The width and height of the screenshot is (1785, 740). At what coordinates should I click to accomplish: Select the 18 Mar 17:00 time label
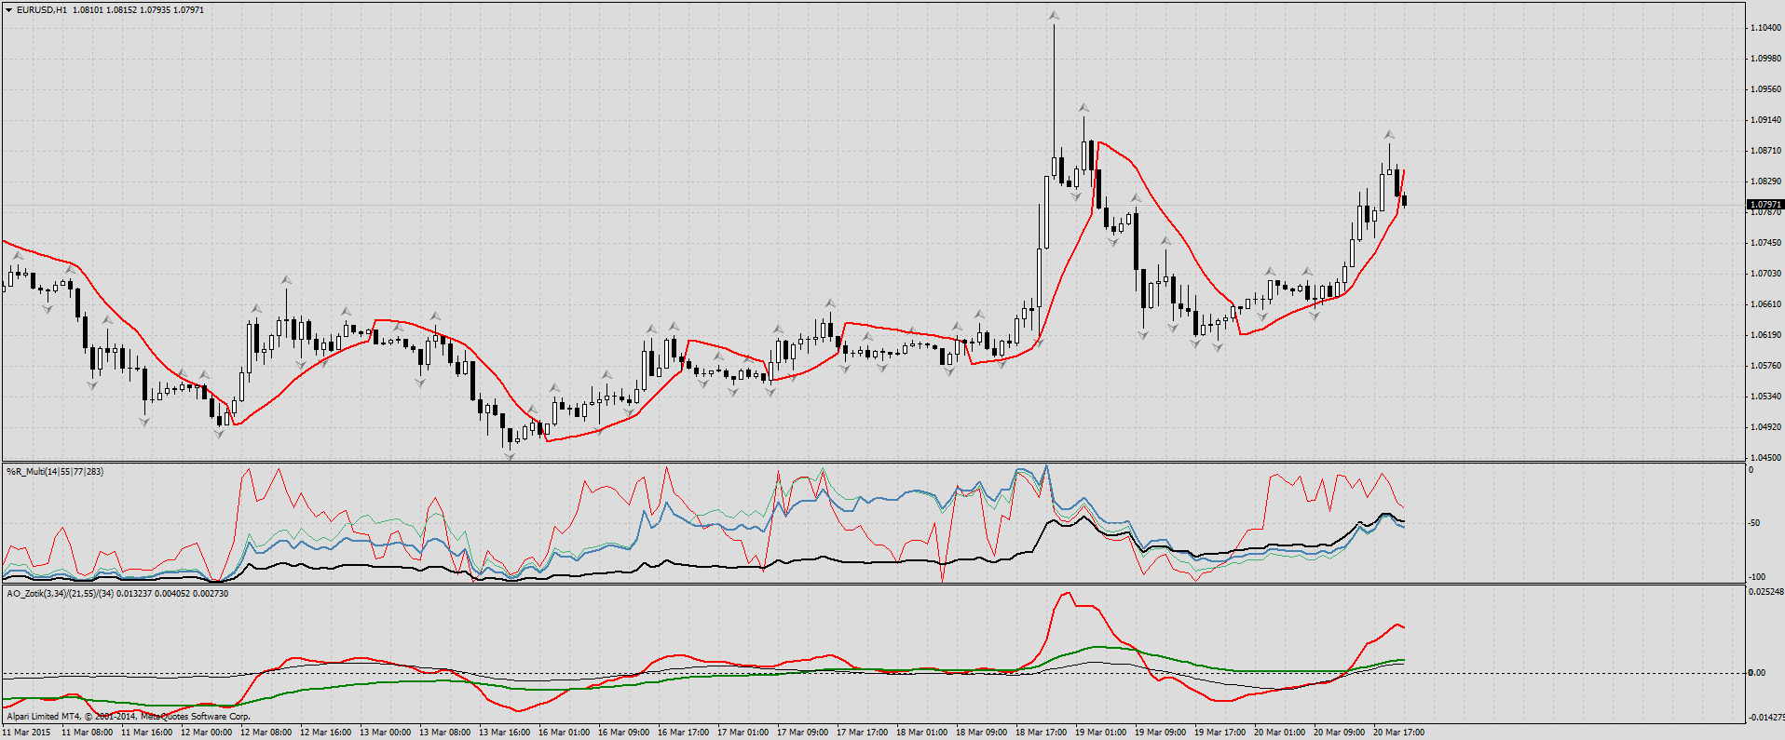click(1041, 733)
